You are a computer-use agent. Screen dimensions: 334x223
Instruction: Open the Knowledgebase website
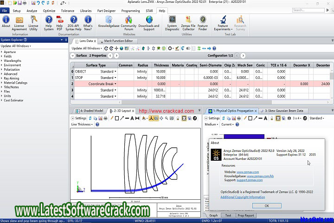[109, 21]
